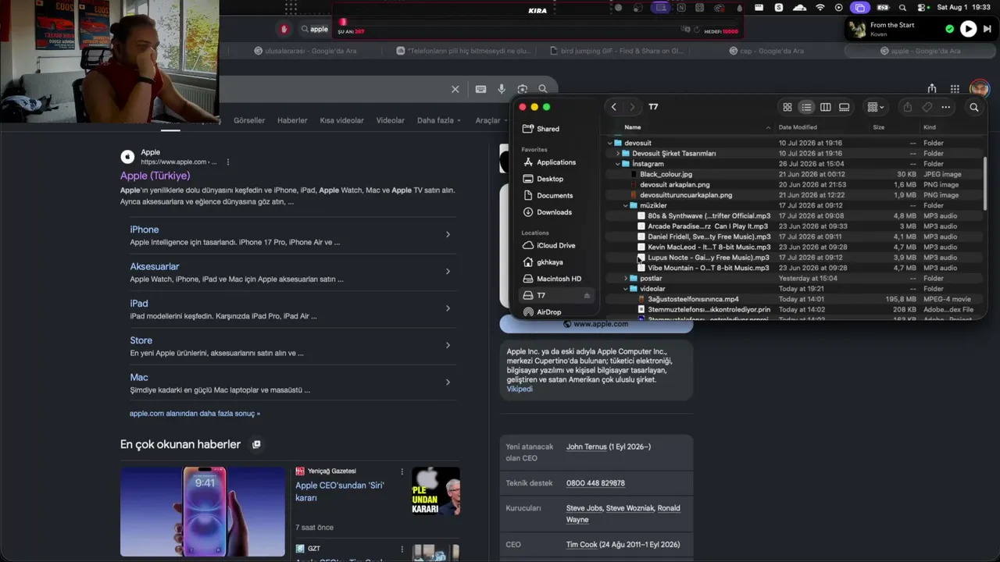
Task: Open the Videolar results tab
Action: (x=391, y=121)
